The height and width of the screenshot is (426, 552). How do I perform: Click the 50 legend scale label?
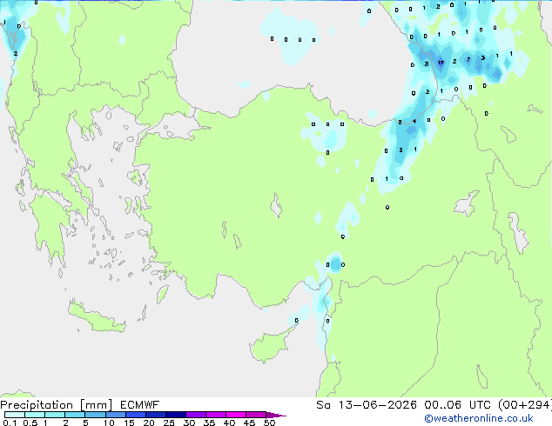tap(269, 423)
